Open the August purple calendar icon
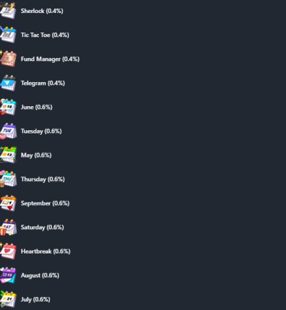Screen dimensions: 286x310 [8, 275]
